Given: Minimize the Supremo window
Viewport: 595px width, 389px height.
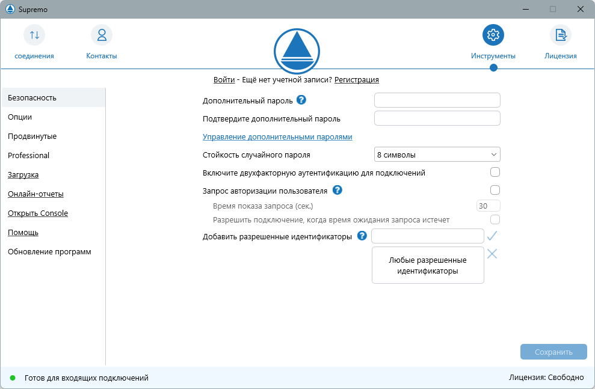Looking at the screenshot, I should coord(526,9).
